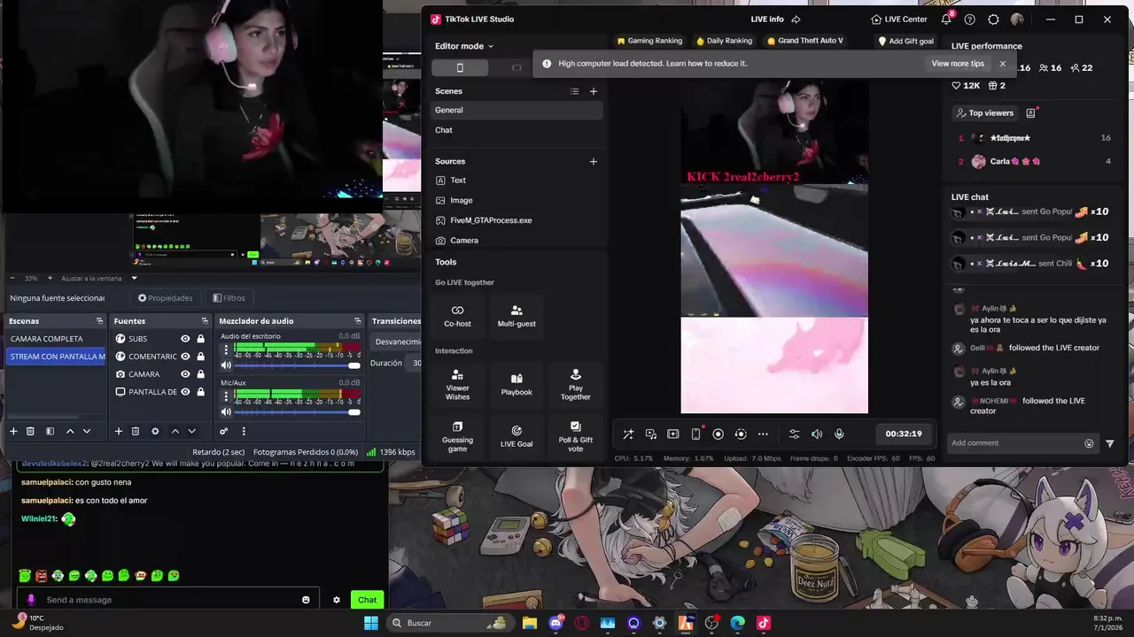Move selected OBS source down
Screen dimensions: 1134x637
click(191, 431)
